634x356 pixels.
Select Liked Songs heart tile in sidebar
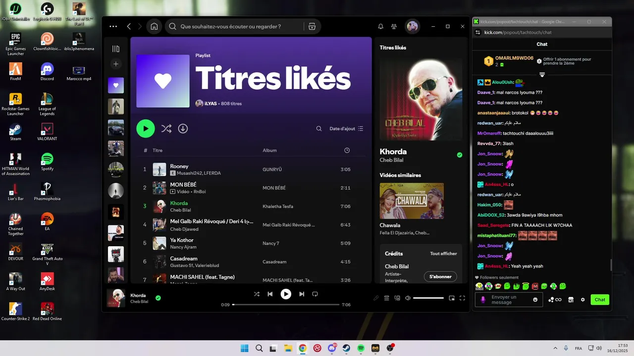coord(116,85)
